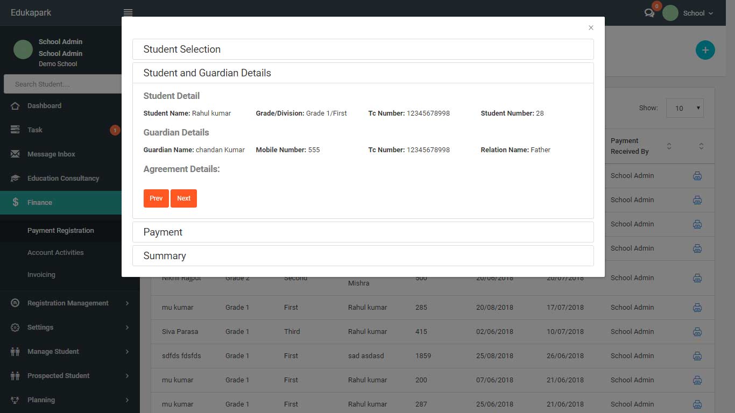Click the Demo School label in sidebar
Image resolution: width=735 pixels, height=413 pixels.
pos(58,63)
